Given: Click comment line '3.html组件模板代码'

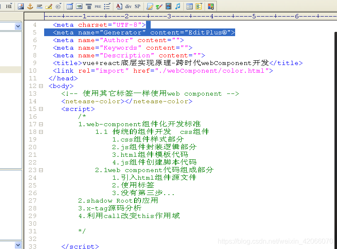Looking at the screenshot, I should coord(150,155).
